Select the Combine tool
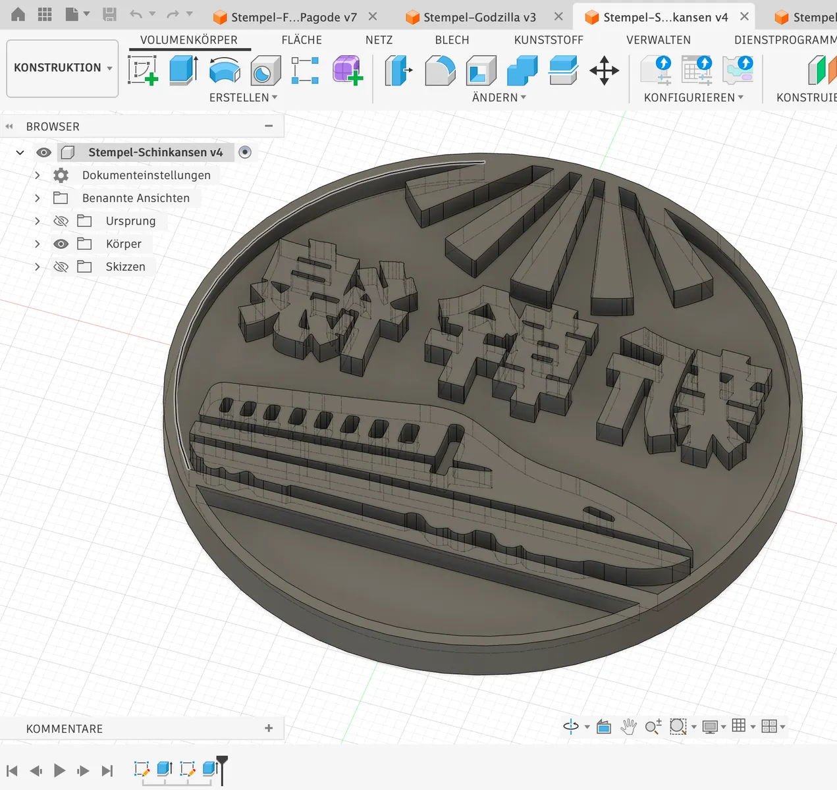Screen dimensions: 837x790 pos(522,70)
